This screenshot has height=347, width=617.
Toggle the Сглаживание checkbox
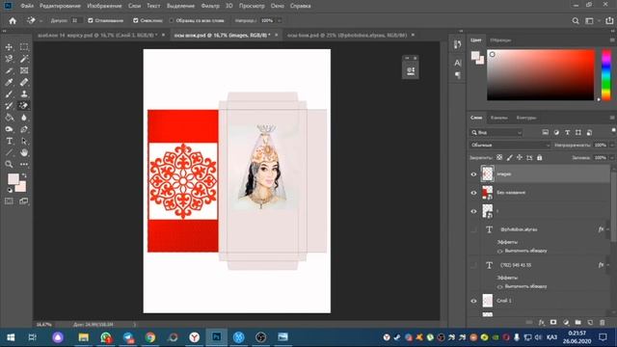(x=91, y=20)
